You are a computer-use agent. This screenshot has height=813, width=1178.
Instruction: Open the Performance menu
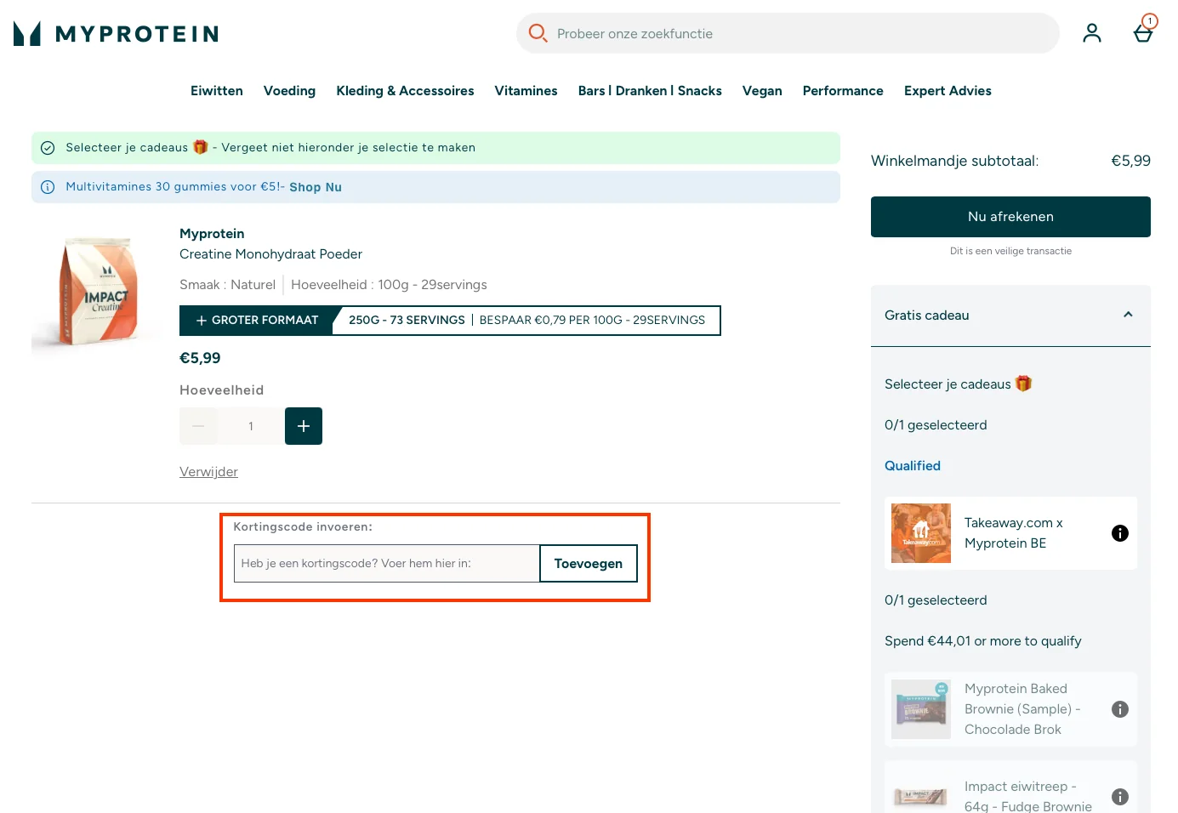(x=842, y=91)
